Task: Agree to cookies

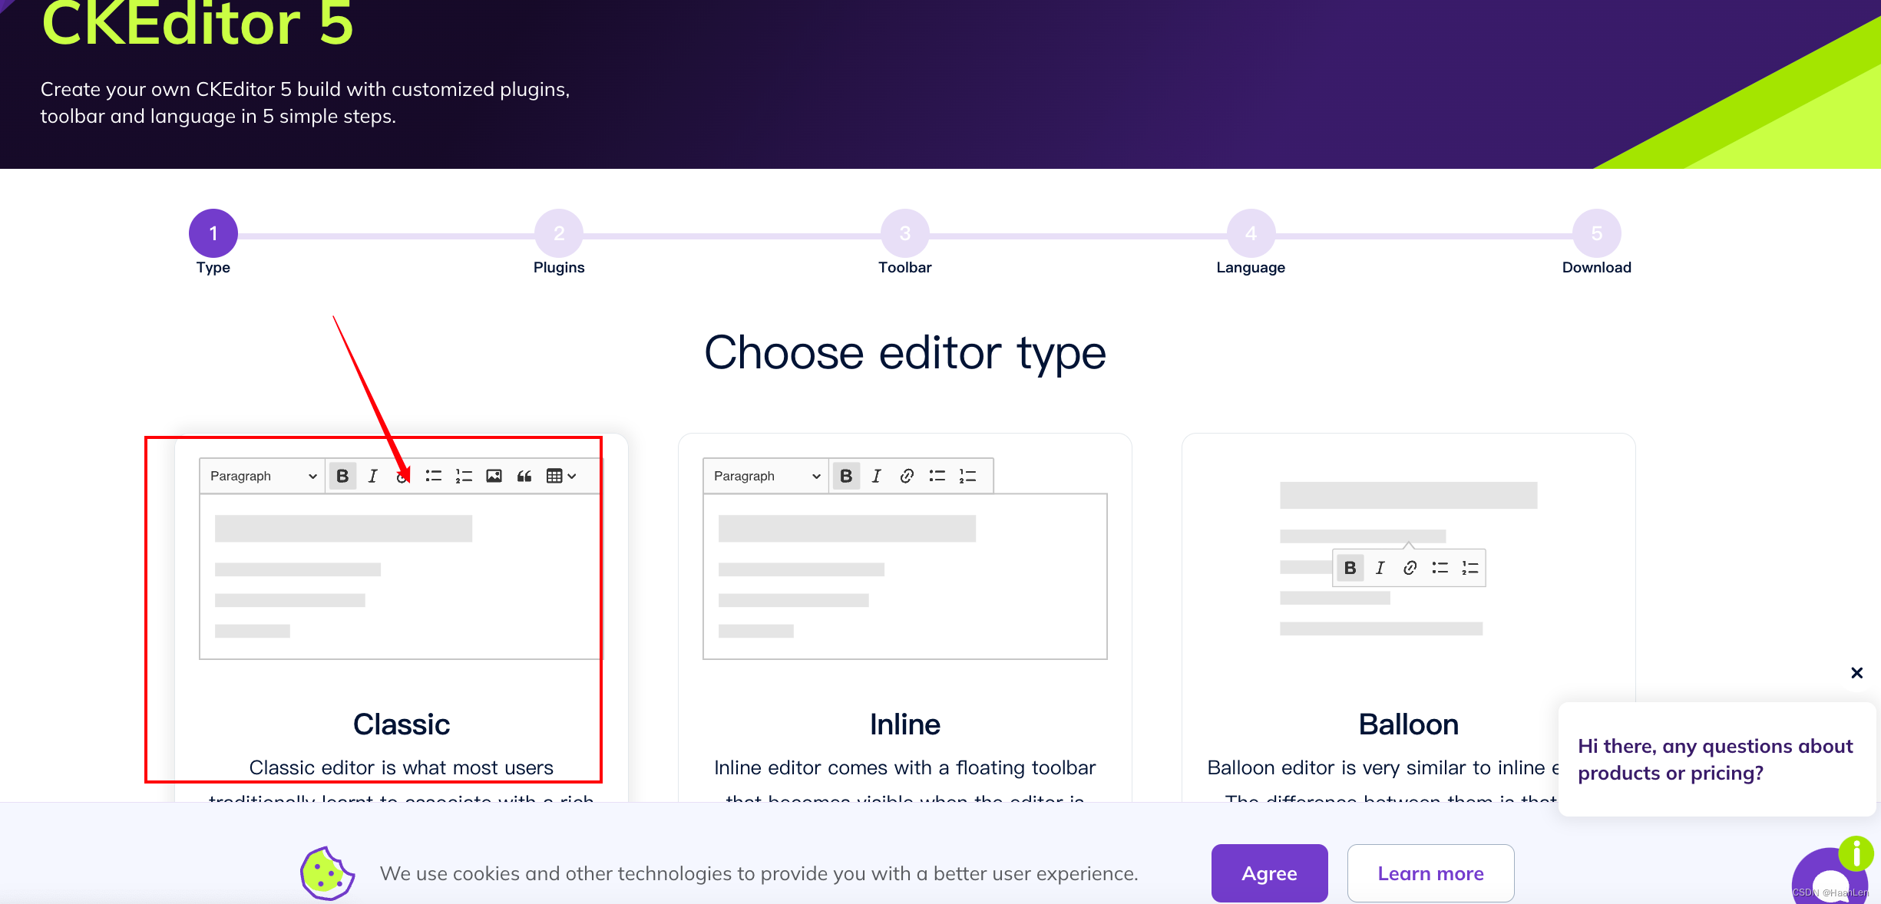Action: (1269, 873)
